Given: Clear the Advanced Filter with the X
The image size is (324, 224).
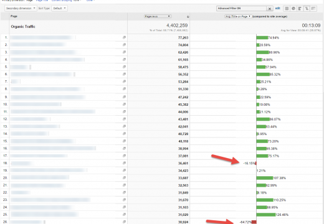Looking at the screenshot, I should (x=270, y=9).
